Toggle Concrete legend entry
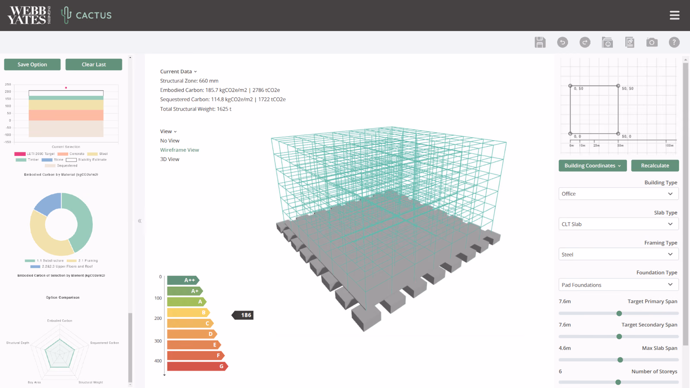690x388 pixels. point(71,154)
